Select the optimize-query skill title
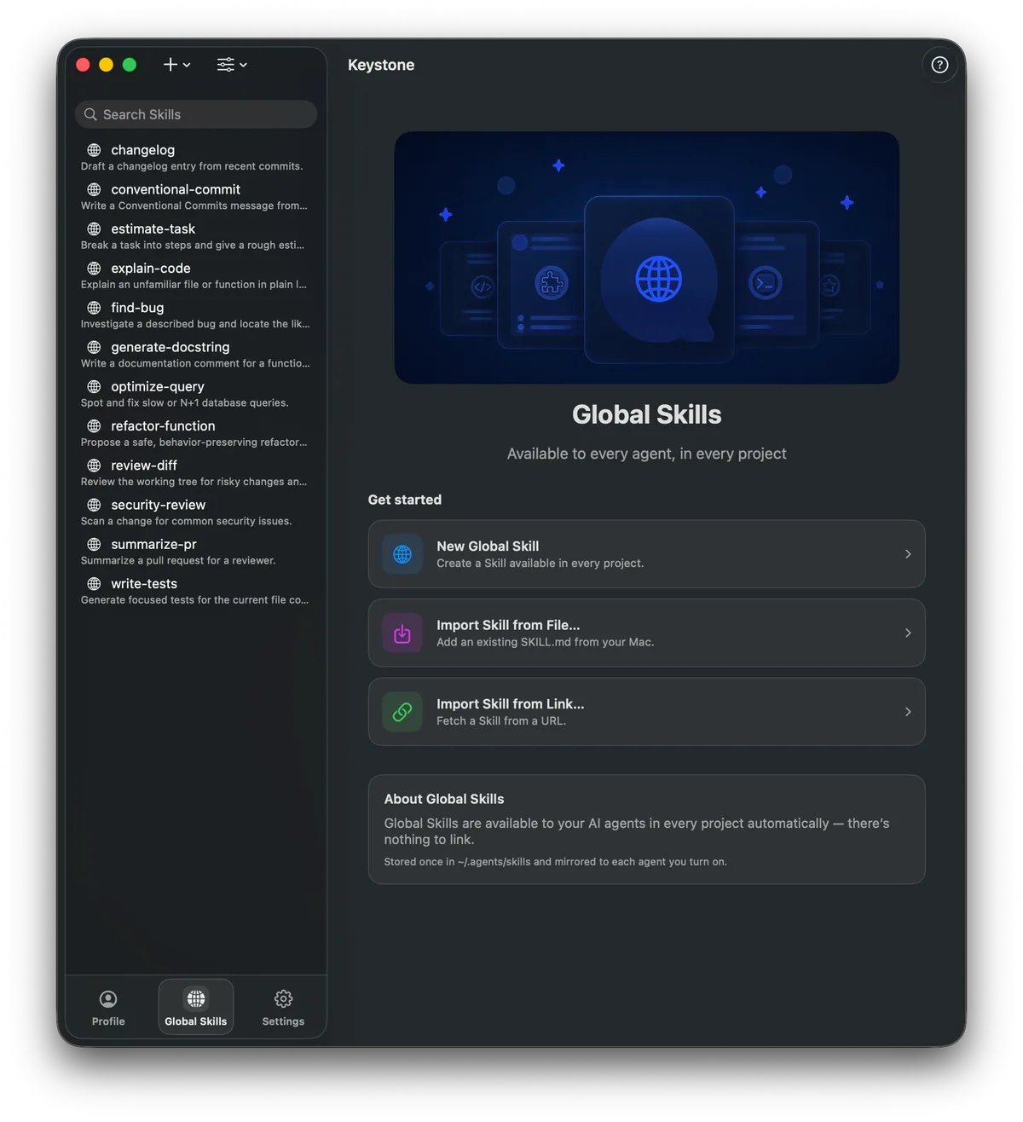Screen dimensions: 1023x1122 point(157,386)
